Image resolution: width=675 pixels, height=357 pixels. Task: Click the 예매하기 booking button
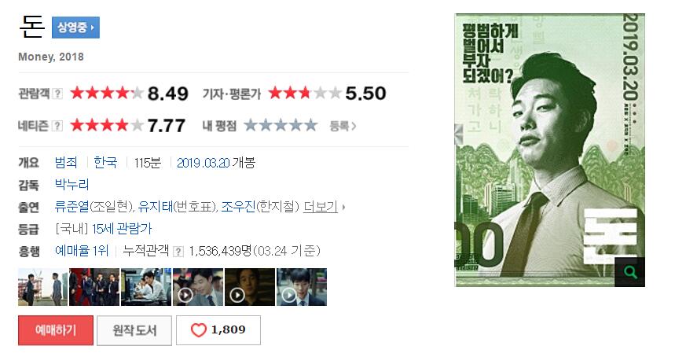click(x=56, y=330)
